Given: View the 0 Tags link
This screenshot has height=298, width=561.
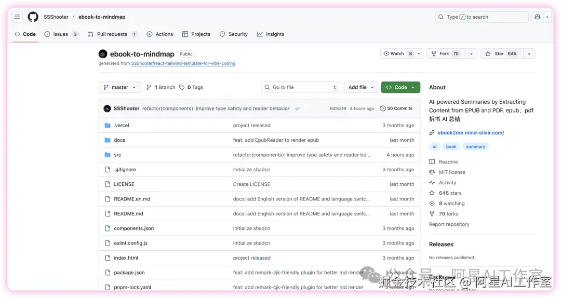Looking at the screenshot, I should (x=191, y=87).
